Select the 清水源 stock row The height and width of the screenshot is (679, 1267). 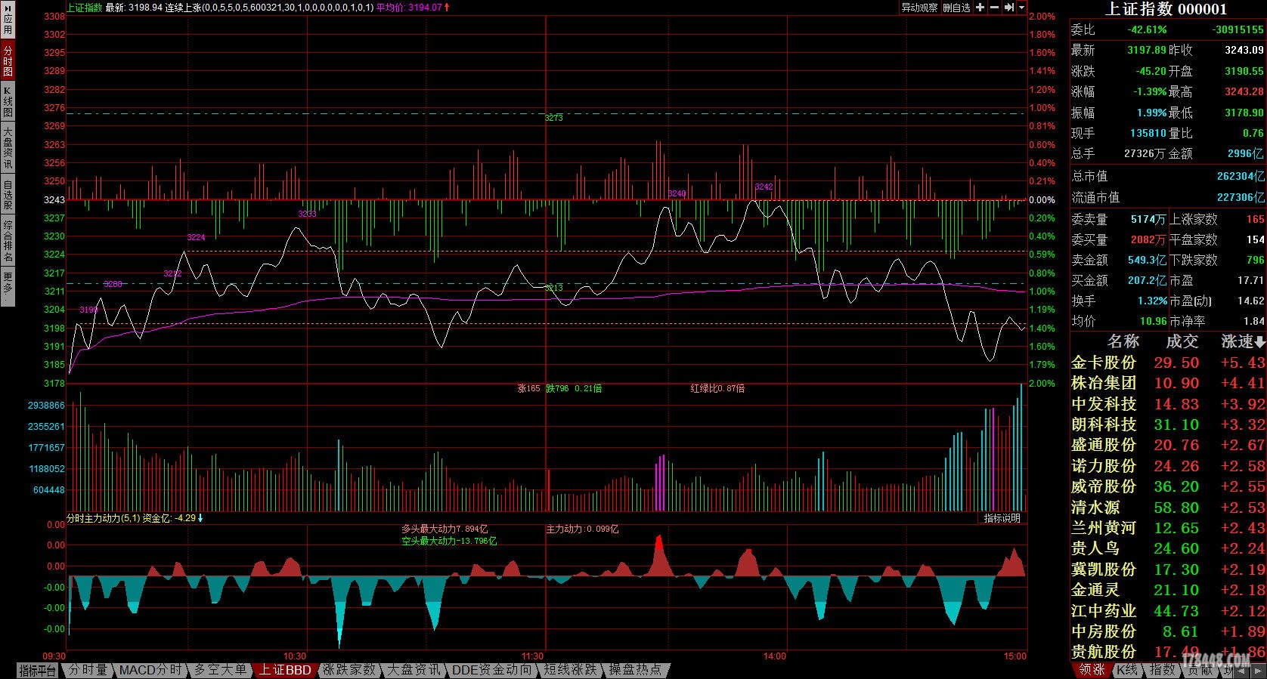pyautogui.click(x=1168, y=508)
